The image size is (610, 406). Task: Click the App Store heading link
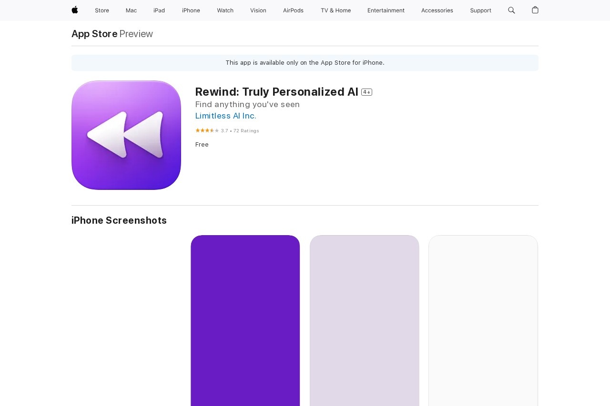(x=94, y=34)
